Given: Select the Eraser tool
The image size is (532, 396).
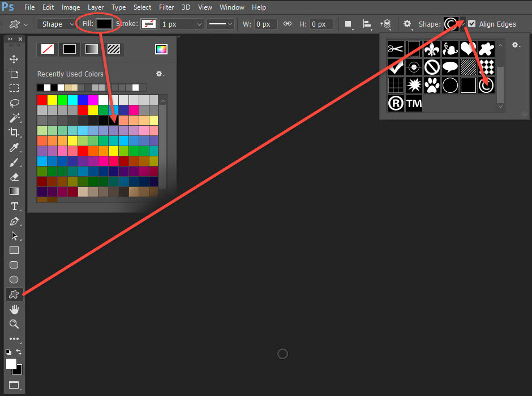Looking at the screenshot, I should tap(14, 177).
